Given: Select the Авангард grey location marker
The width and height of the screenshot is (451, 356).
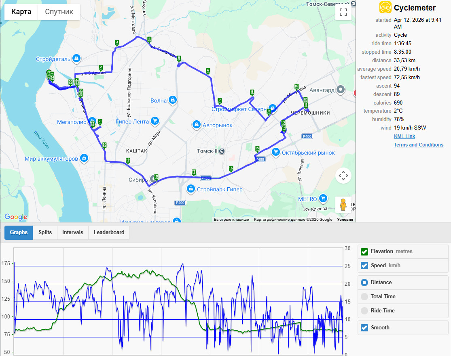Looking at the screenshot, I should pos(341,90).
